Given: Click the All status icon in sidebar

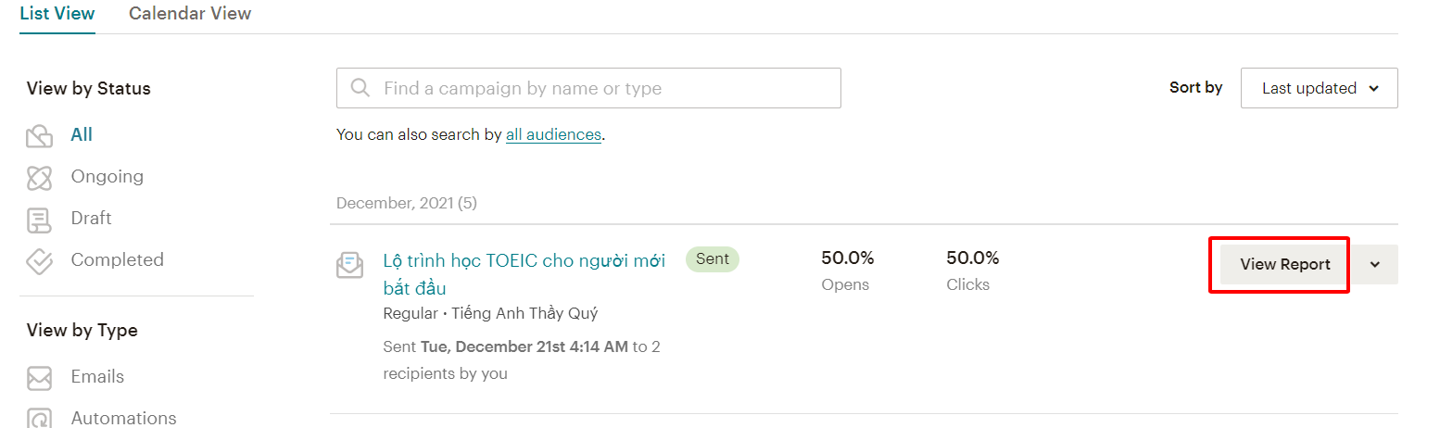Looking at the screenshot, I should coord(39,136).
